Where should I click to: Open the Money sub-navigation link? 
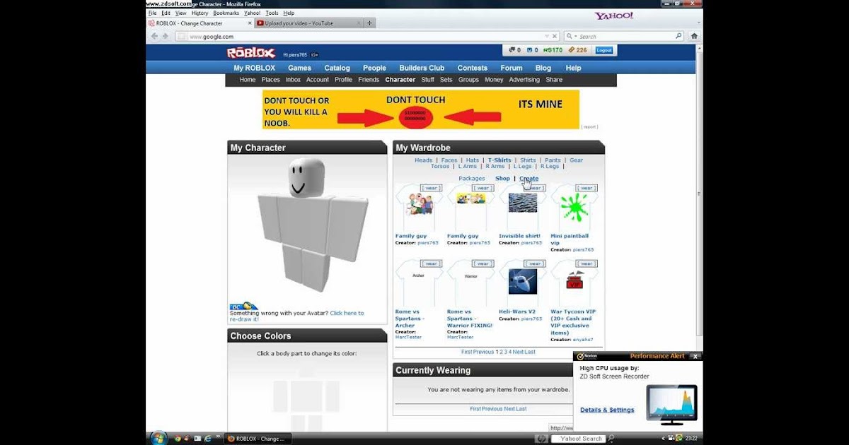[494, 80]
